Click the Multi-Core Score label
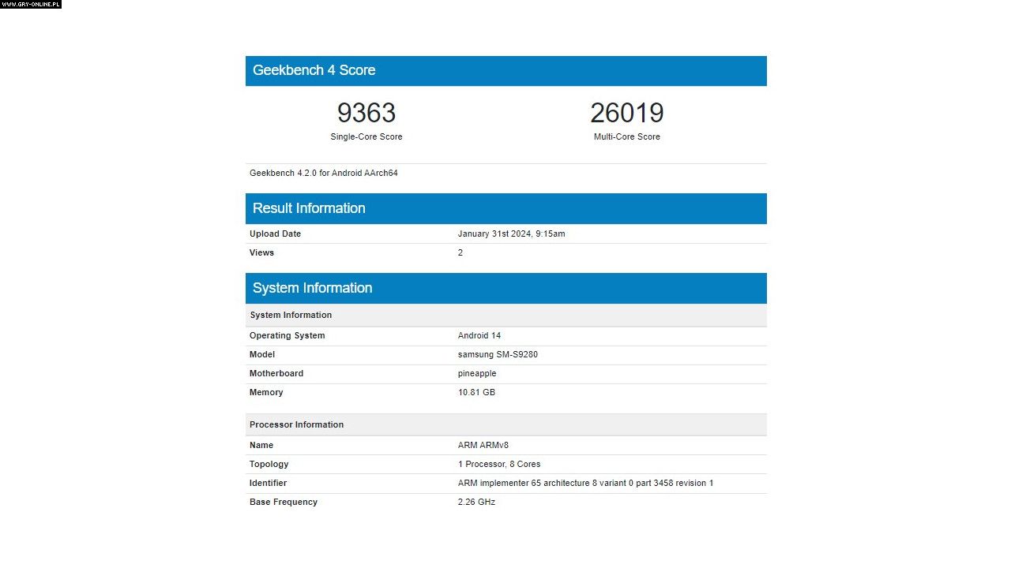This screenshot has width=1011, height=568. pyautogui.click(x=626, y=137)
